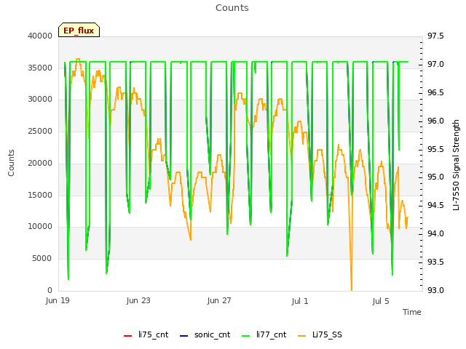
Task: Click the Counts chart title
Action: [232, 8]
